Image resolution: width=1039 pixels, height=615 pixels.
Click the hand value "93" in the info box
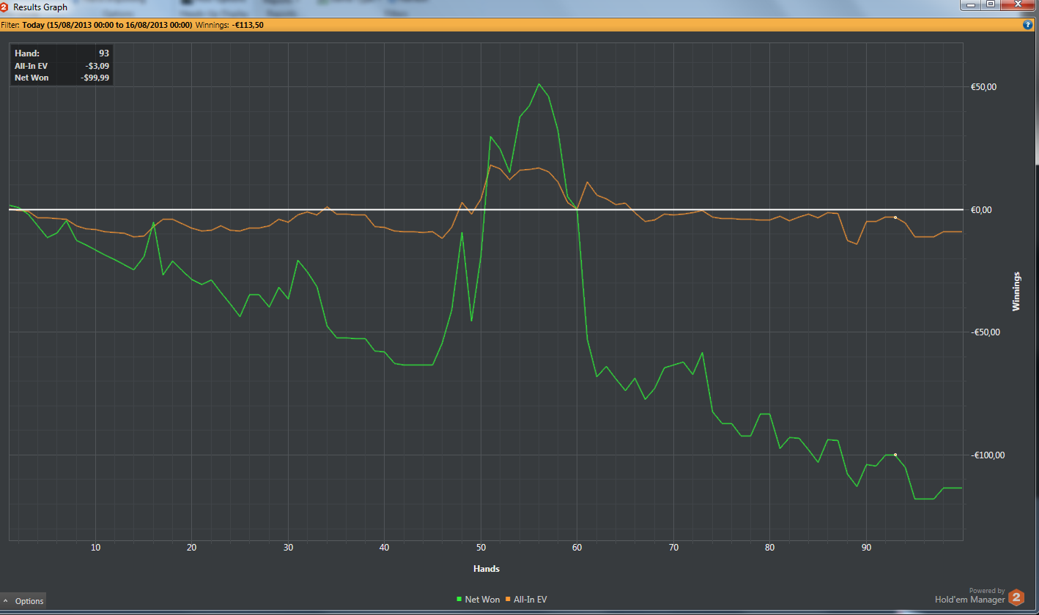[x=104, y=53]
